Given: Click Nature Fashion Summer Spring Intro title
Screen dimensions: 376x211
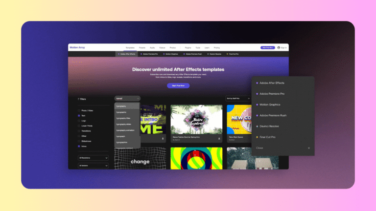Looking at the screenshot, I should [x=186, y=137].
